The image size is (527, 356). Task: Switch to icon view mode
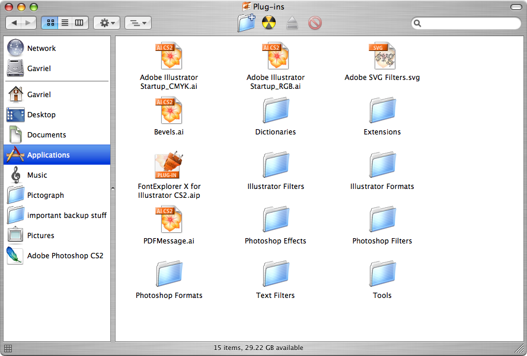coord(50,23)
